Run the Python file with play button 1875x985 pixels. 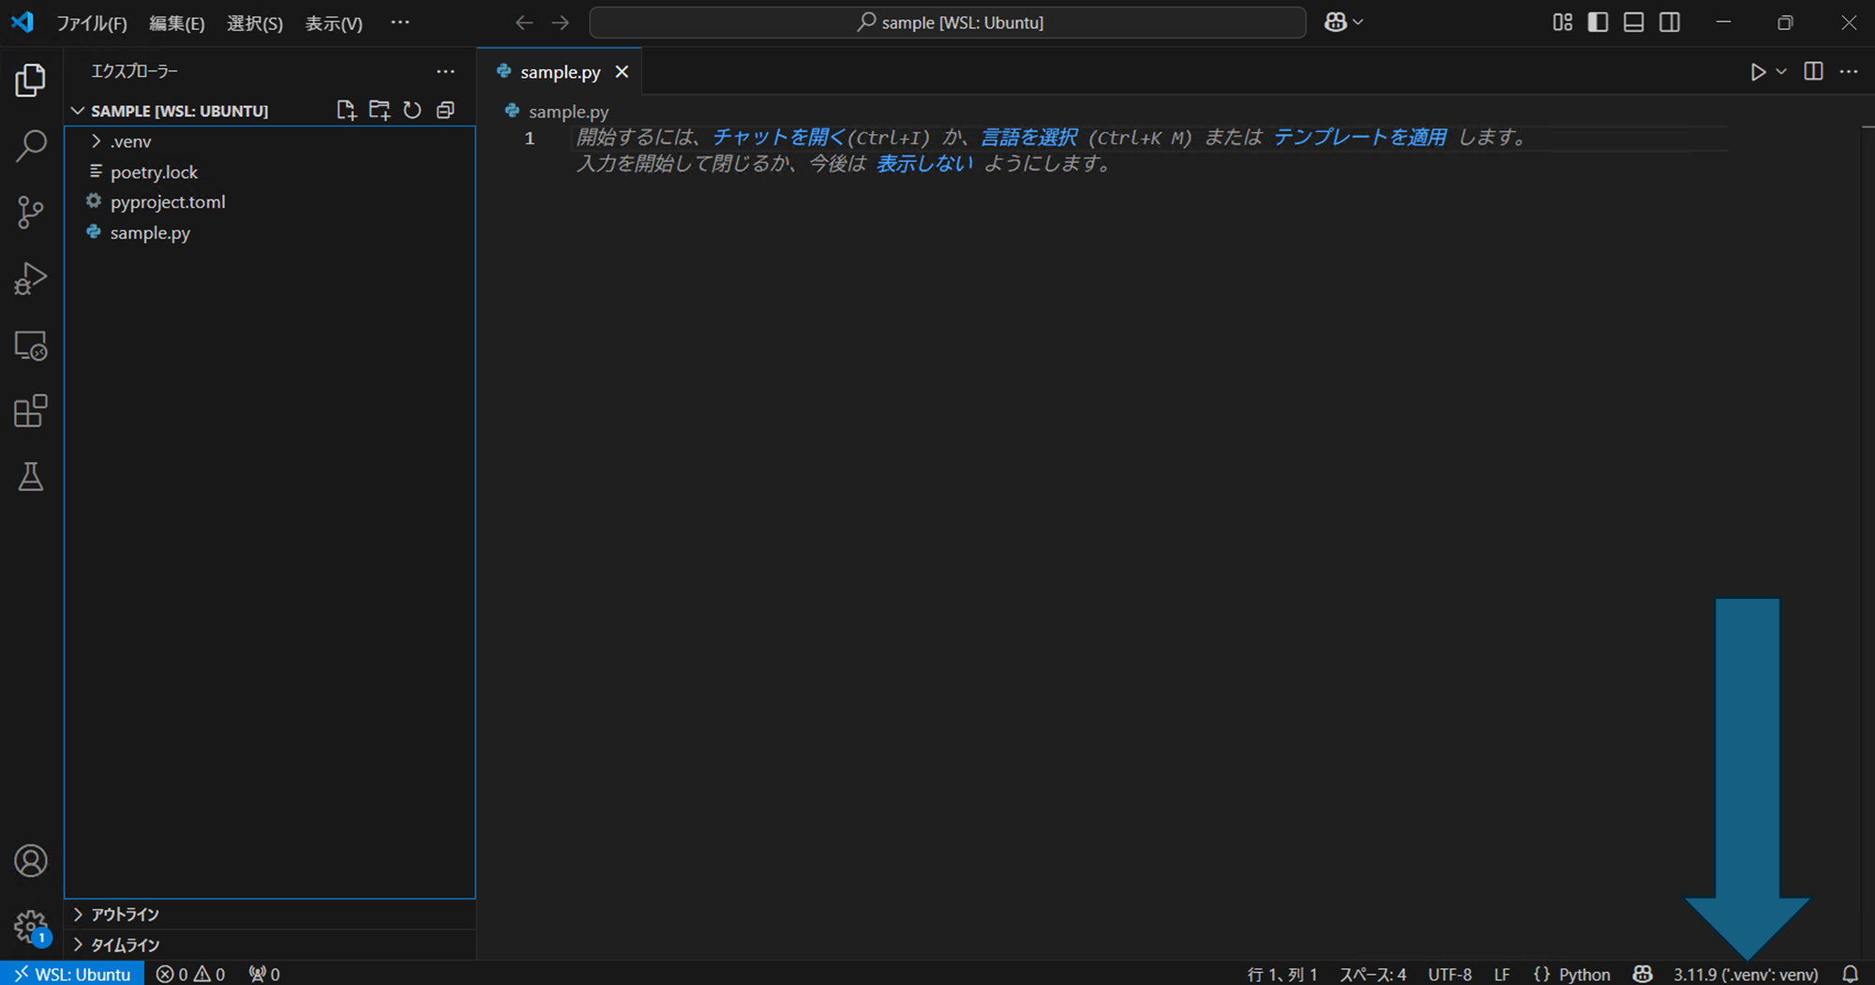1758,72
